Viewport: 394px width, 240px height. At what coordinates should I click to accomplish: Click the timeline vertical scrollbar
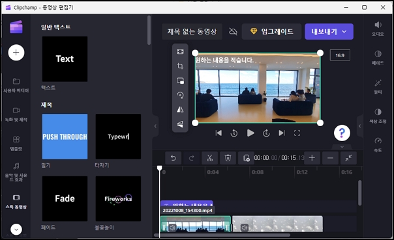pos(360,193)
